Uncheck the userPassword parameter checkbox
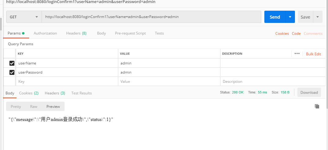The image size is (328, 150). click(x=12, y=72)
